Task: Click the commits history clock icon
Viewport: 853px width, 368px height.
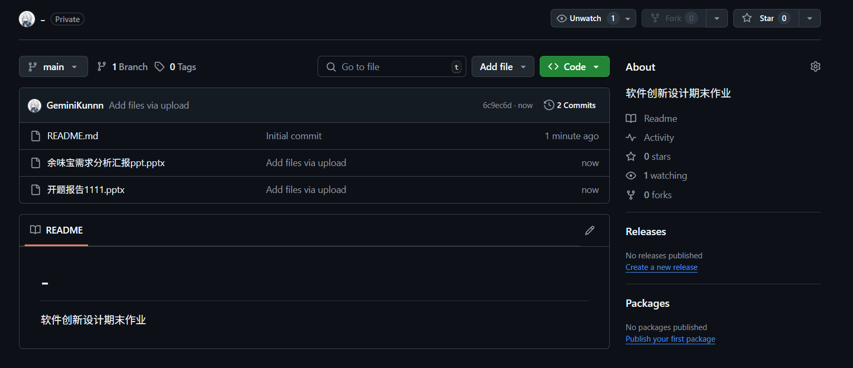Action: (549, 105)
